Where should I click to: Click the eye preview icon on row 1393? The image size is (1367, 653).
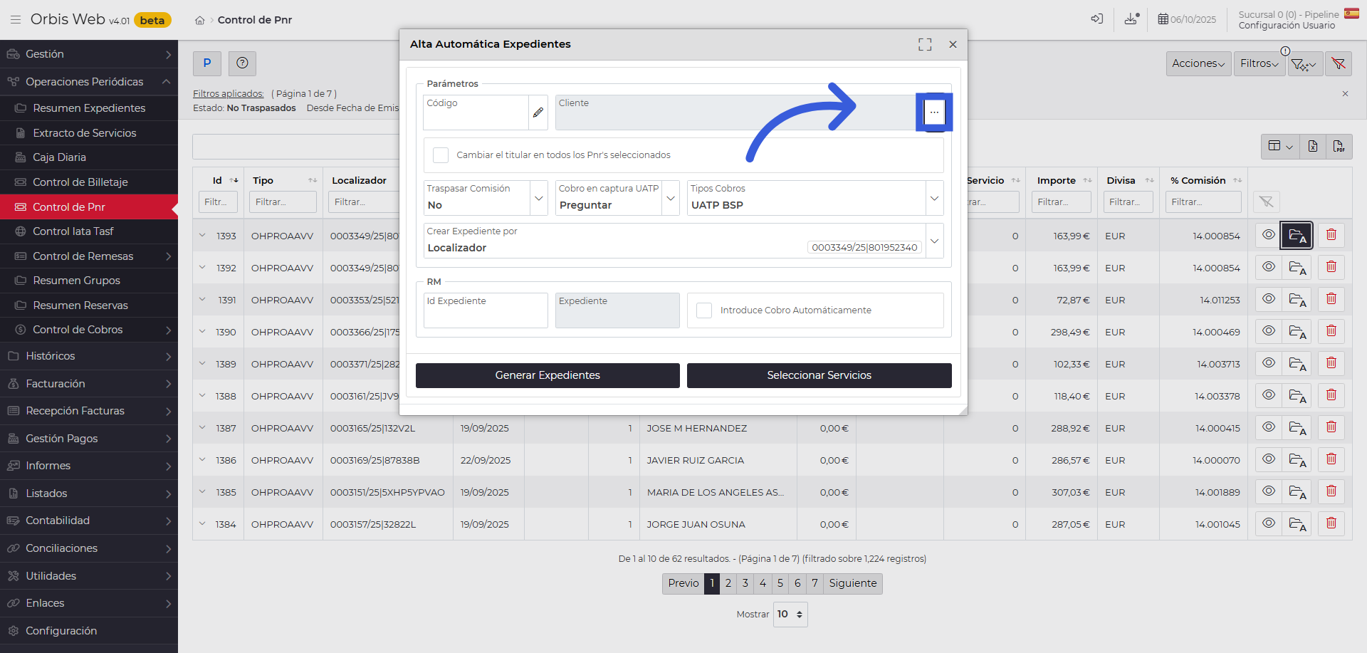point(1268,235)
